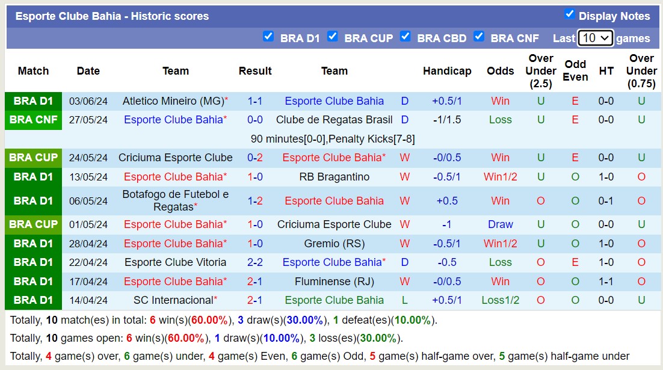663x370 pixels.
Task: Uncheck the BRA D1 filter checkbox
Action: point(268,37)
